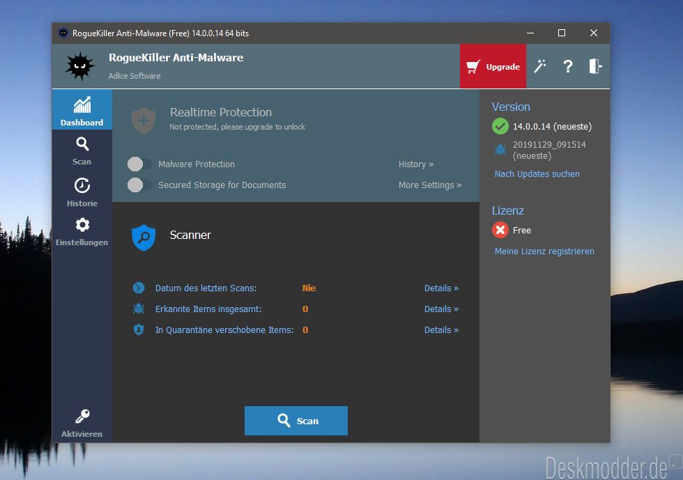Toggle Secured Storage for Documents switch
Image resolution: width=683 pixels, height=480 pixels.
point(139,185)
